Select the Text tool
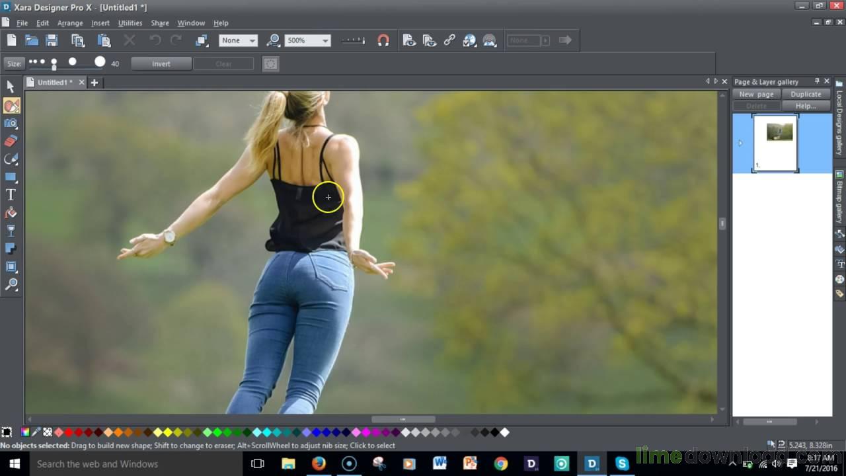Screen dimensions: 846x476 tap(11, 194)
